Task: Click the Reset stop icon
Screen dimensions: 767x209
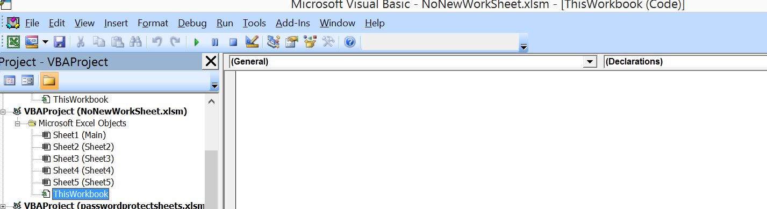Action: (233, 42)
